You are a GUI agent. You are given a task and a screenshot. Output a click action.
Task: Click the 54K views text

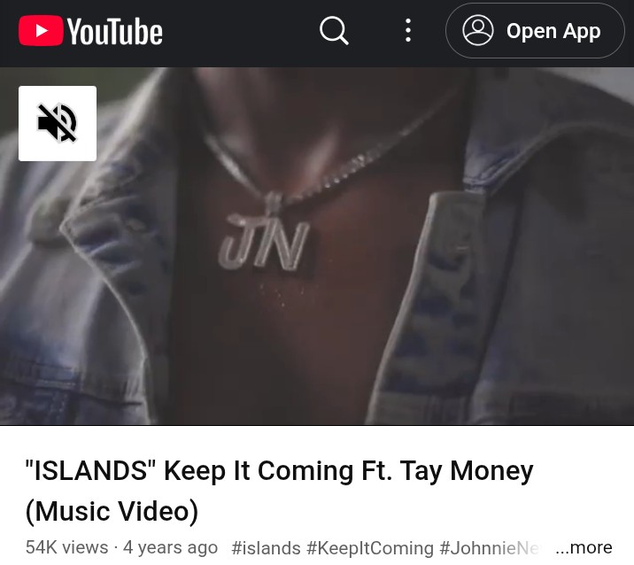tap(66, 547)
